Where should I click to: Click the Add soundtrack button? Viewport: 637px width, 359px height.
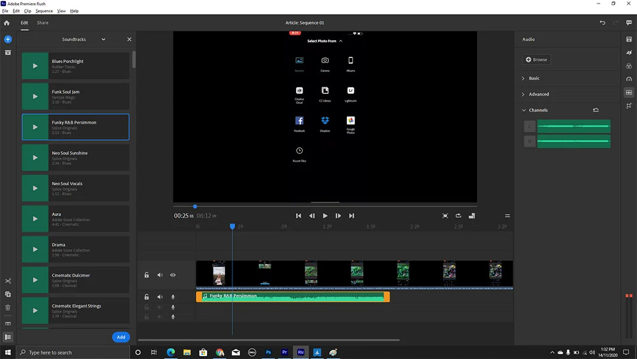click(121, 337)
